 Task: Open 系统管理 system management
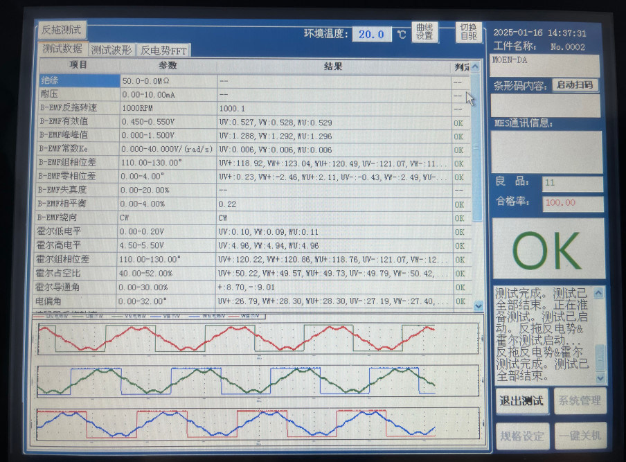coord(580,401)
